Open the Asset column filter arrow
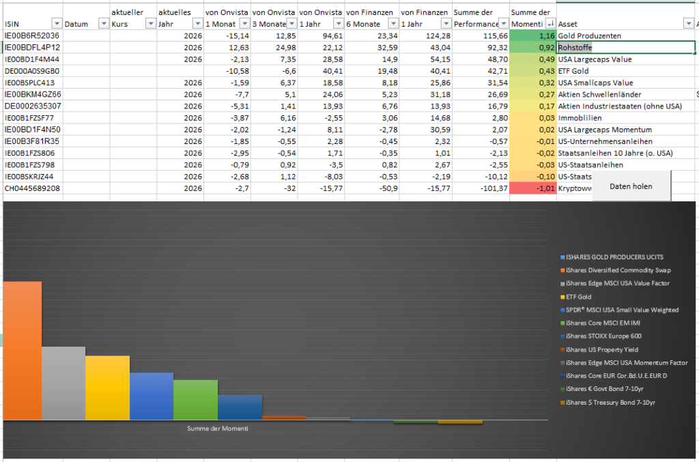The image size is (699, 462). tap(688, 24)
